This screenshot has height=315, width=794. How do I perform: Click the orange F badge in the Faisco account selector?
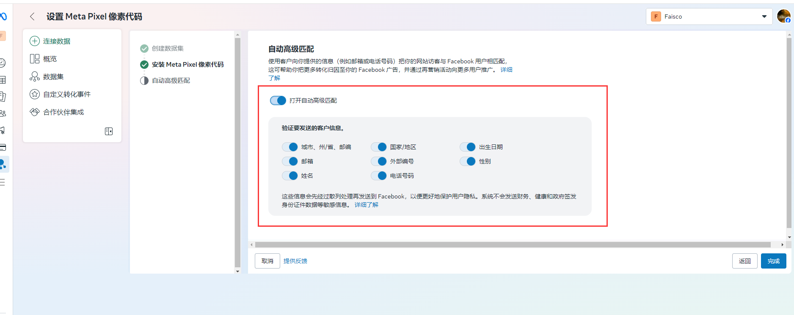(x=656, y=16)
